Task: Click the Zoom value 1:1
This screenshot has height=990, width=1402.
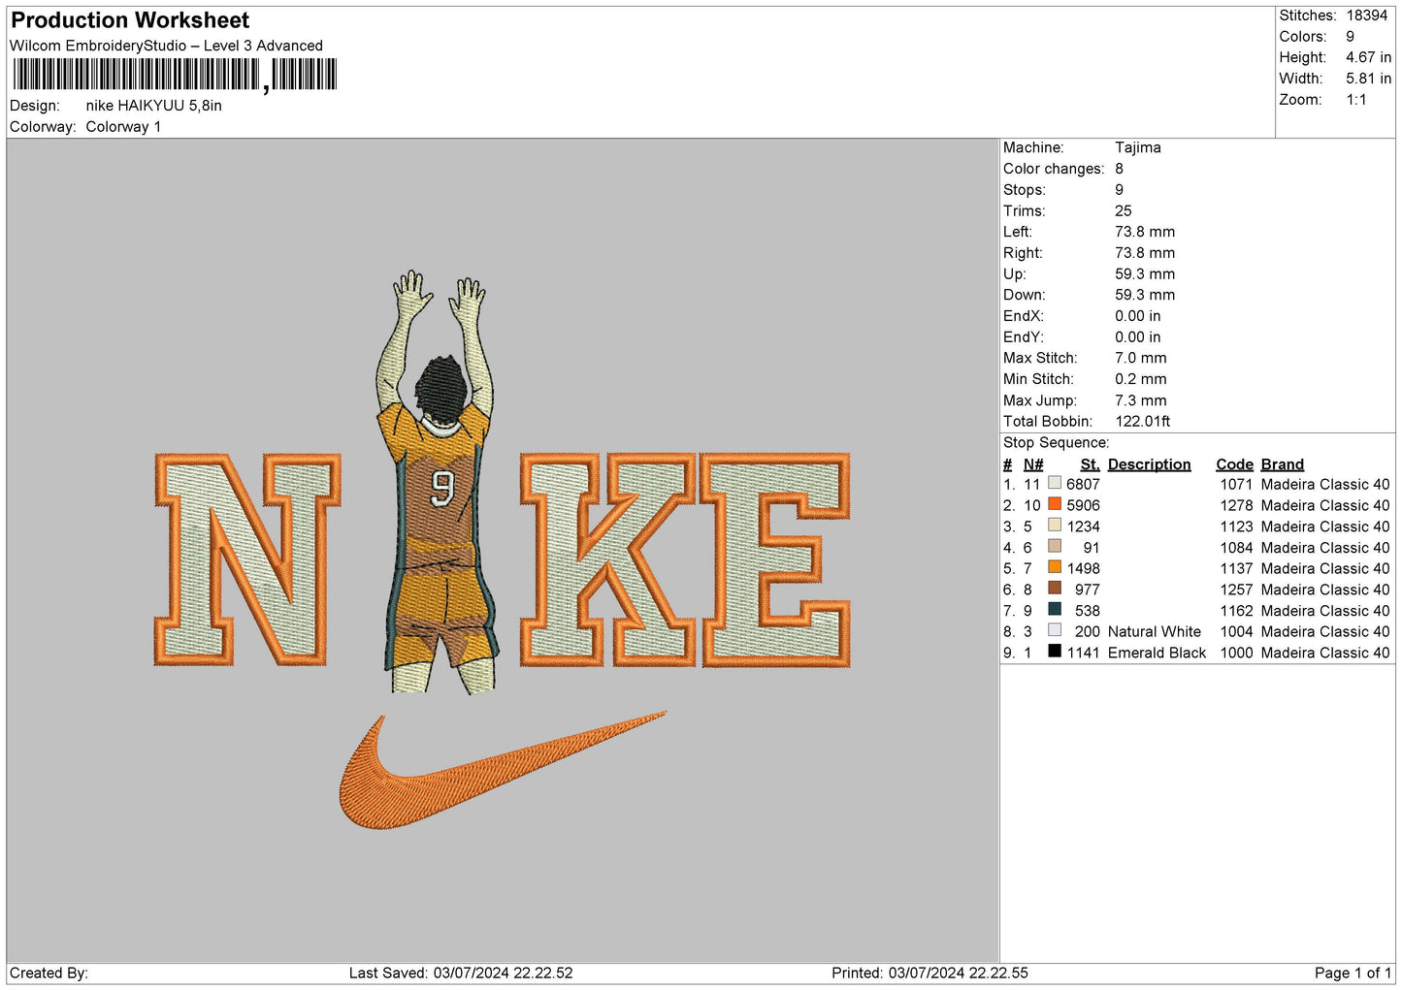Action: 1355,100
